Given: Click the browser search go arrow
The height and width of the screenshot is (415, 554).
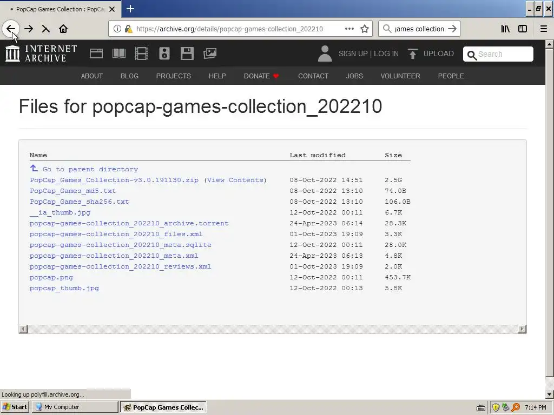Looking at the screenshot, I should [x=452, y=29].
